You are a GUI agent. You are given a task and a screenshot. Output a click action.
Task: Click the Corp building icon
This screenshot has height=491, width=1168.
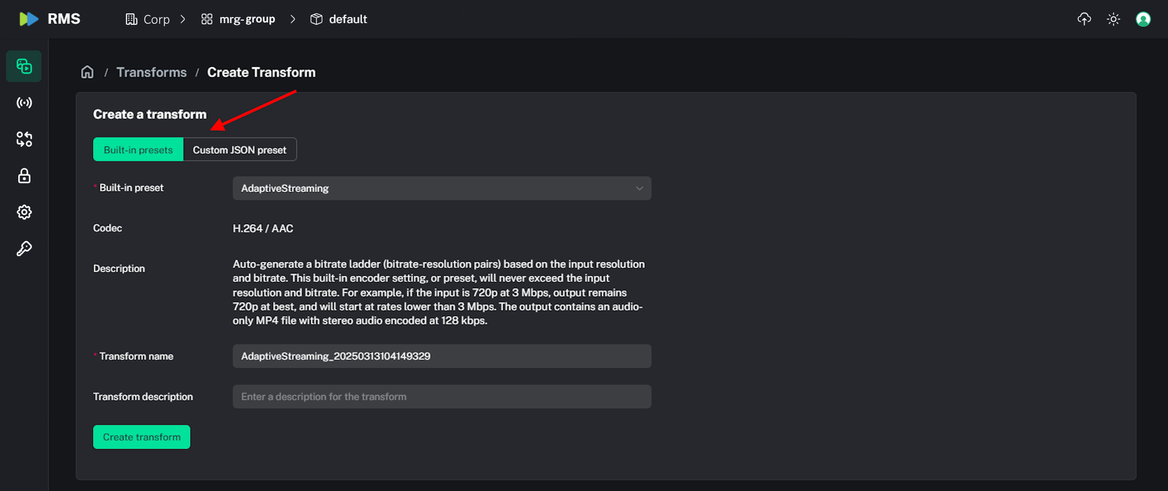pyautogui.click(x=131, y=19)
